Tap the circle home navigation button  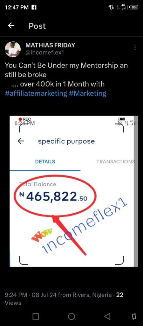[x=71, y=316]
